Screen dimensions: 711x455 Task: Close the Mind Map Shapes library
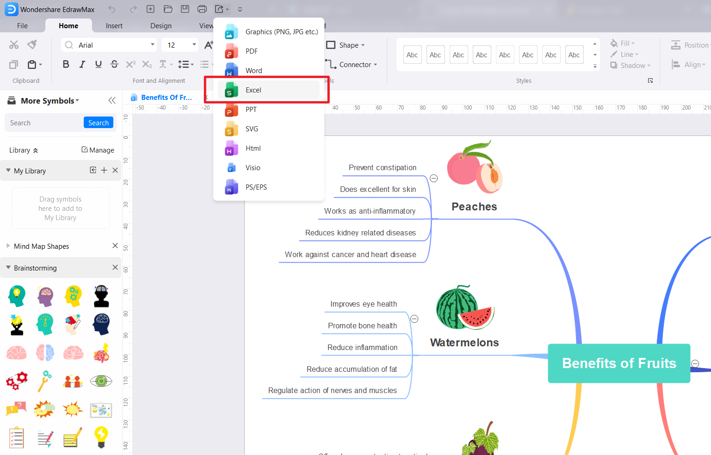[x=115, y=246]
